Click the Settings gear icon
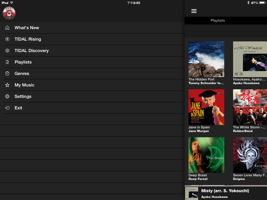 [7, 97]
